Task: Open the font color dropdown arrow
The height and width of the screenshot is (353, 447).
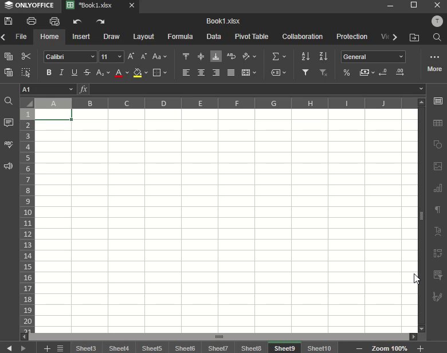Action: click(x=127, y=73)
